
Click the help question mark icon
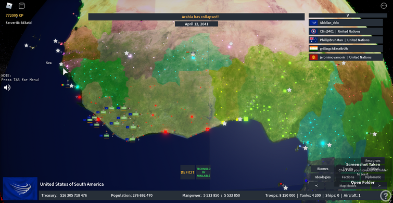pyautogui.click(x=386, y=196)
